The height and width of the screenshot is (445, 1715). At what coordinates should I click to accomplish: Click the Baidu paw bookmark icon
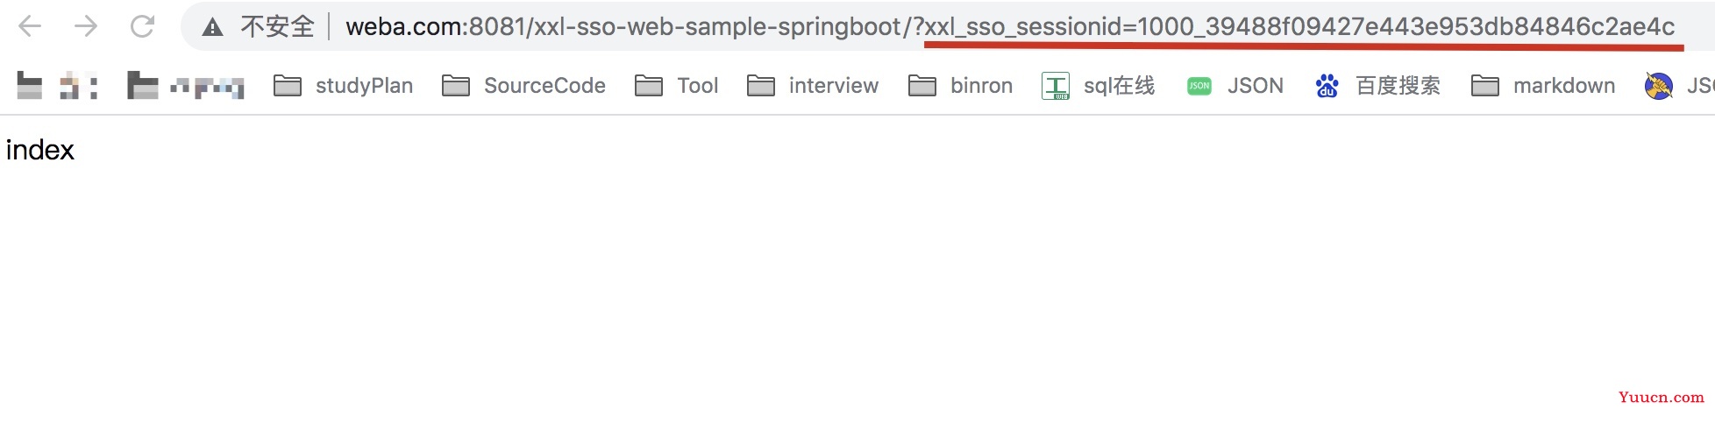pos(1327,86)
